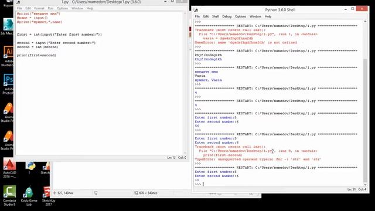Click the scroll-up arrow in Python Shell

click(x=365, y=22)
